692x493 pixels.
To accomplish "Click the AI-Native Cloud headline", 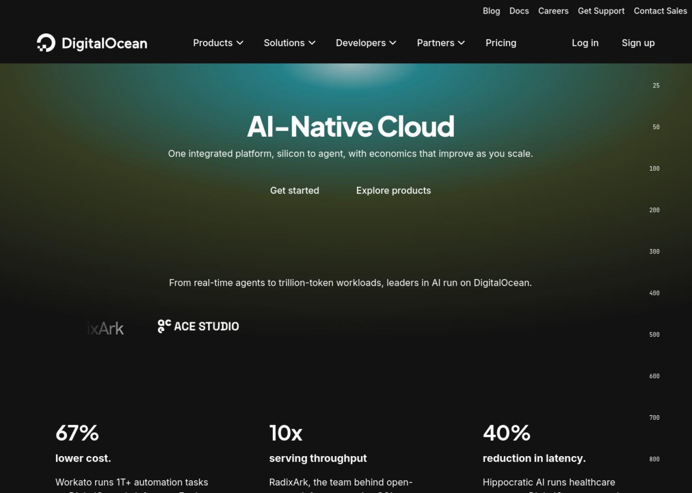I will click(x=351, y=126).
